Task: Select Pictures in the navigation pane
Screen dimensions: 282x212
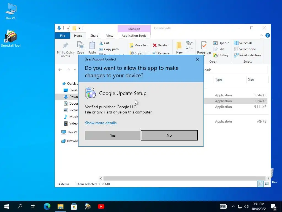Action: [x=71, y=110]
